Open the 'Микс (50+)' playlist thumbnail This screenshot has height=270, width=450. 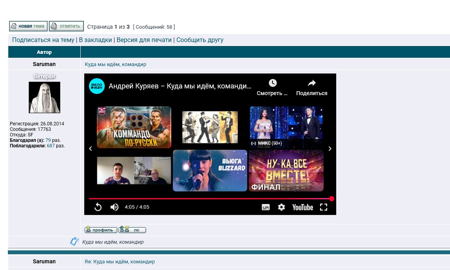point(286,127)
